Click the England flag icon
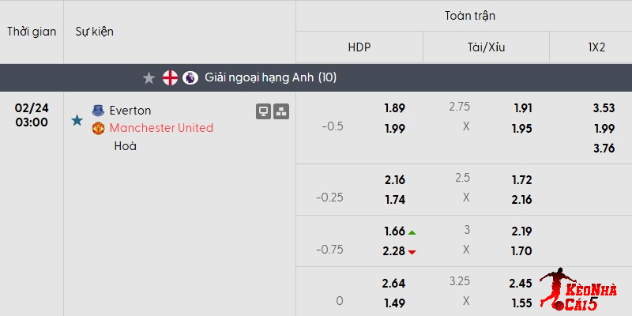Viewport: 632px width, 316px height. coord(170,77)
